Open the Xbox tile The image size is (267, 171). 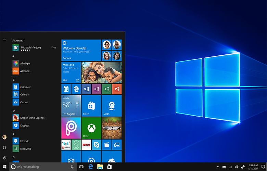pos(91,128)
